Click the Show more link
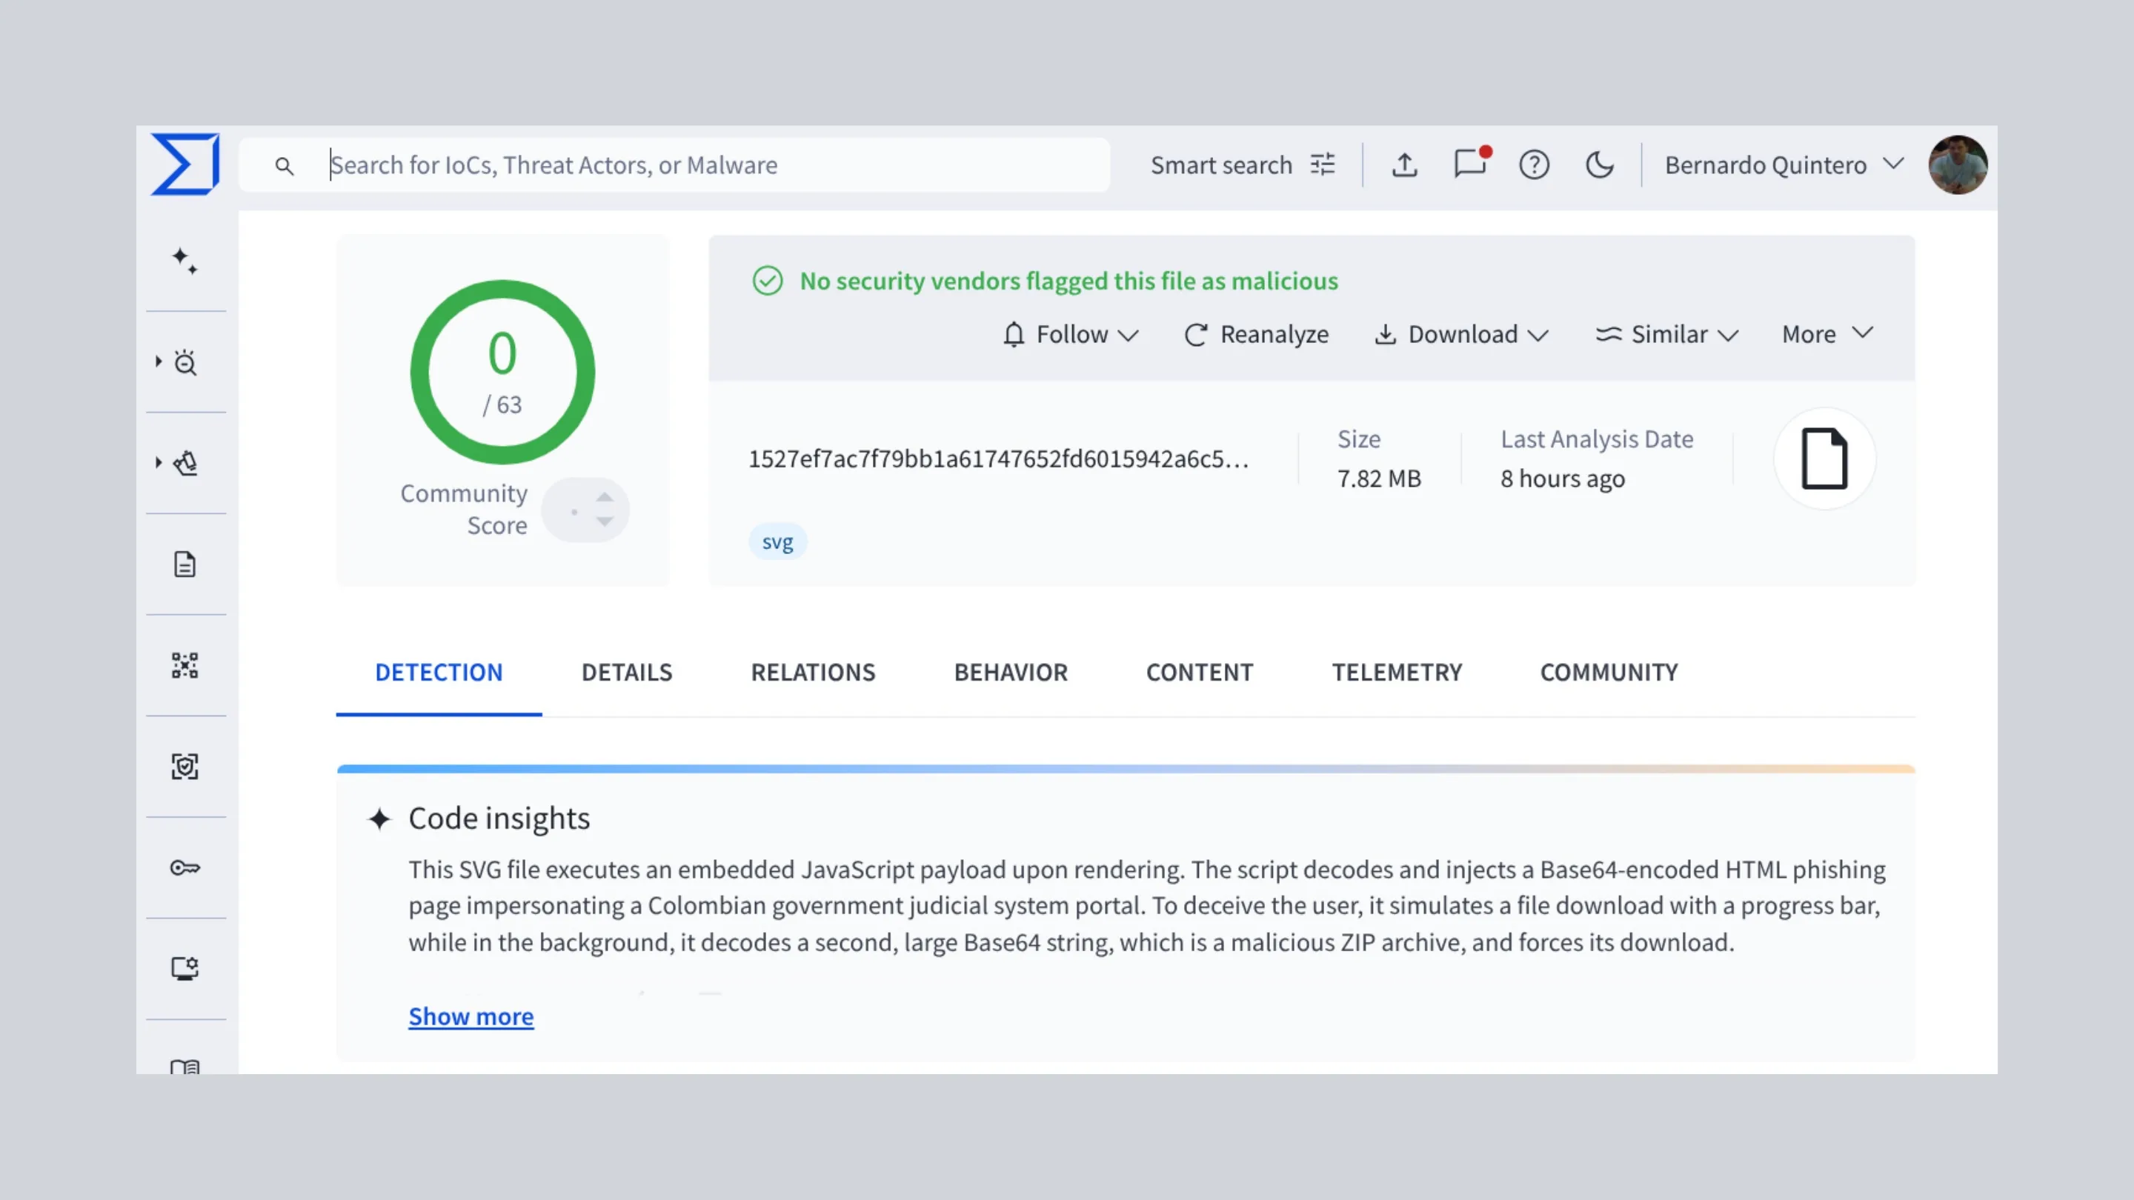The width and height of the screenshot is (2134, 1200). (x=471, y=1016)
